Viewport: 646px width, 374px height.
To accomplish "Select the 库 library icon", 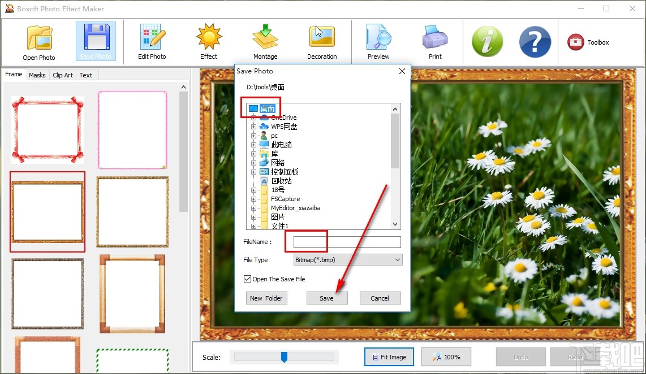I will pos(264,154).
